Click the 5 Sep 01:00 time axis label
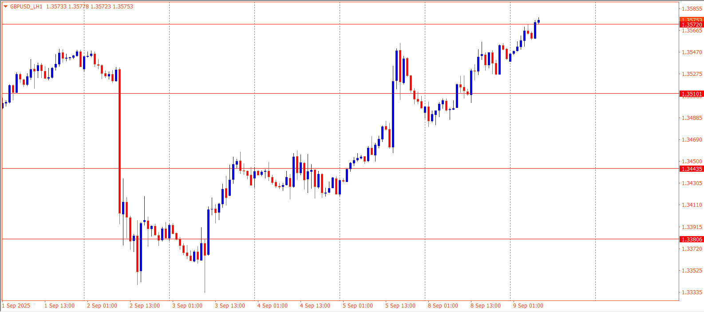Image resolution: width=704 pixels, height=312 pixels. click(358, 306)
